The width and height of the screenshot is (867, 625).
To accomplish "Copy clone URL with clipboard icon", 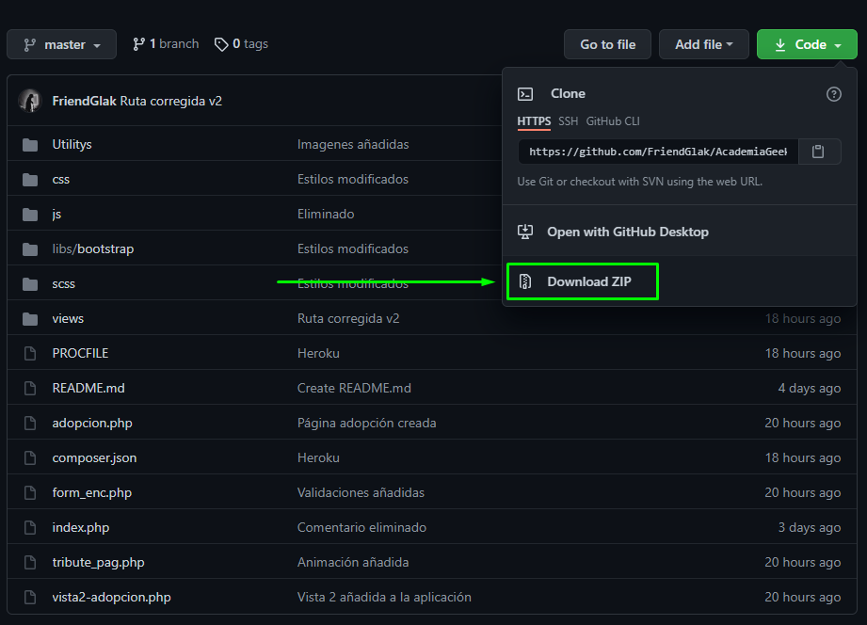I will [x=818, y=152].
